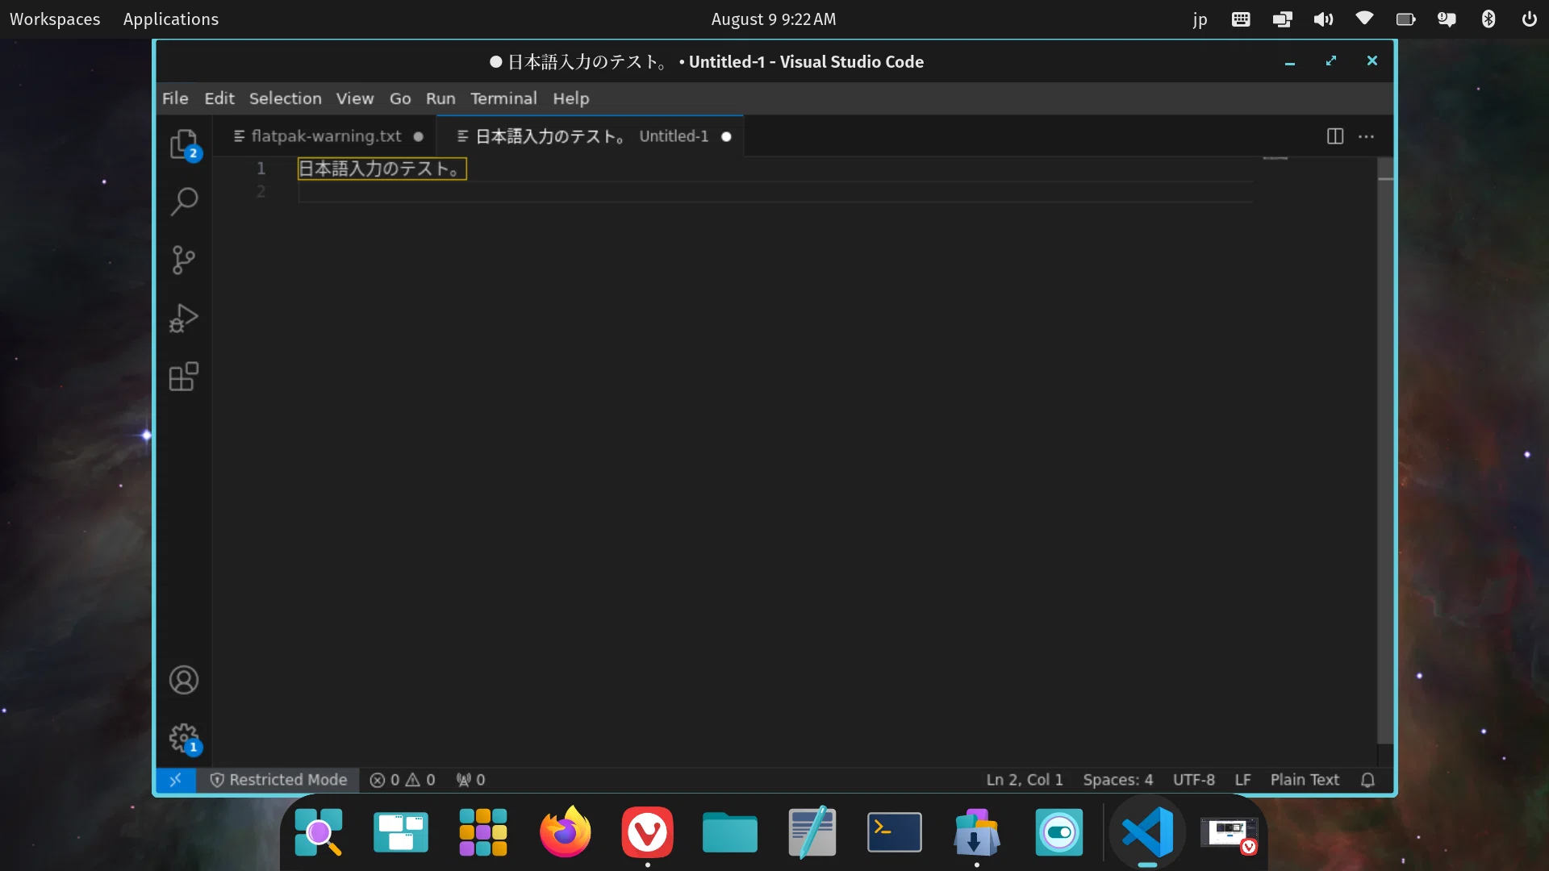Close the flatpak-warning.txt tab via unsaved dot
This screenshot has width=1549, height=871.
[418, 136]
